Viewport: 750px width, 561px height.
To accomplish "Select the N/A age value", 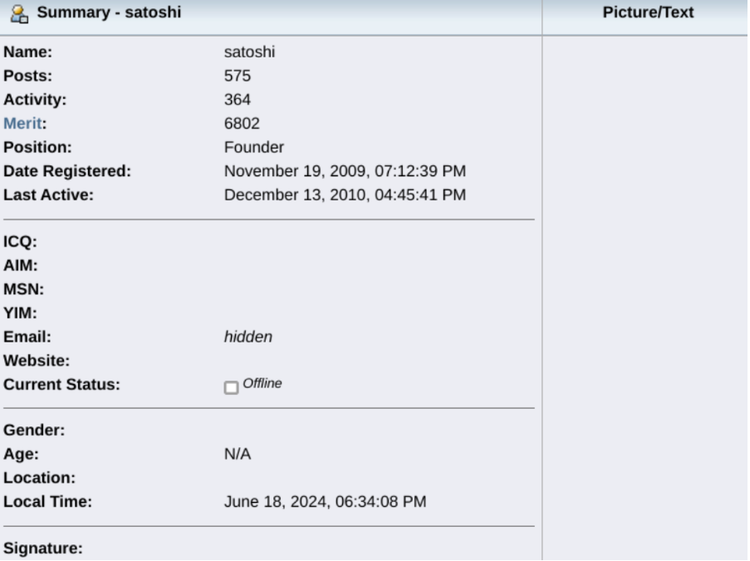I will click(237, 455).
